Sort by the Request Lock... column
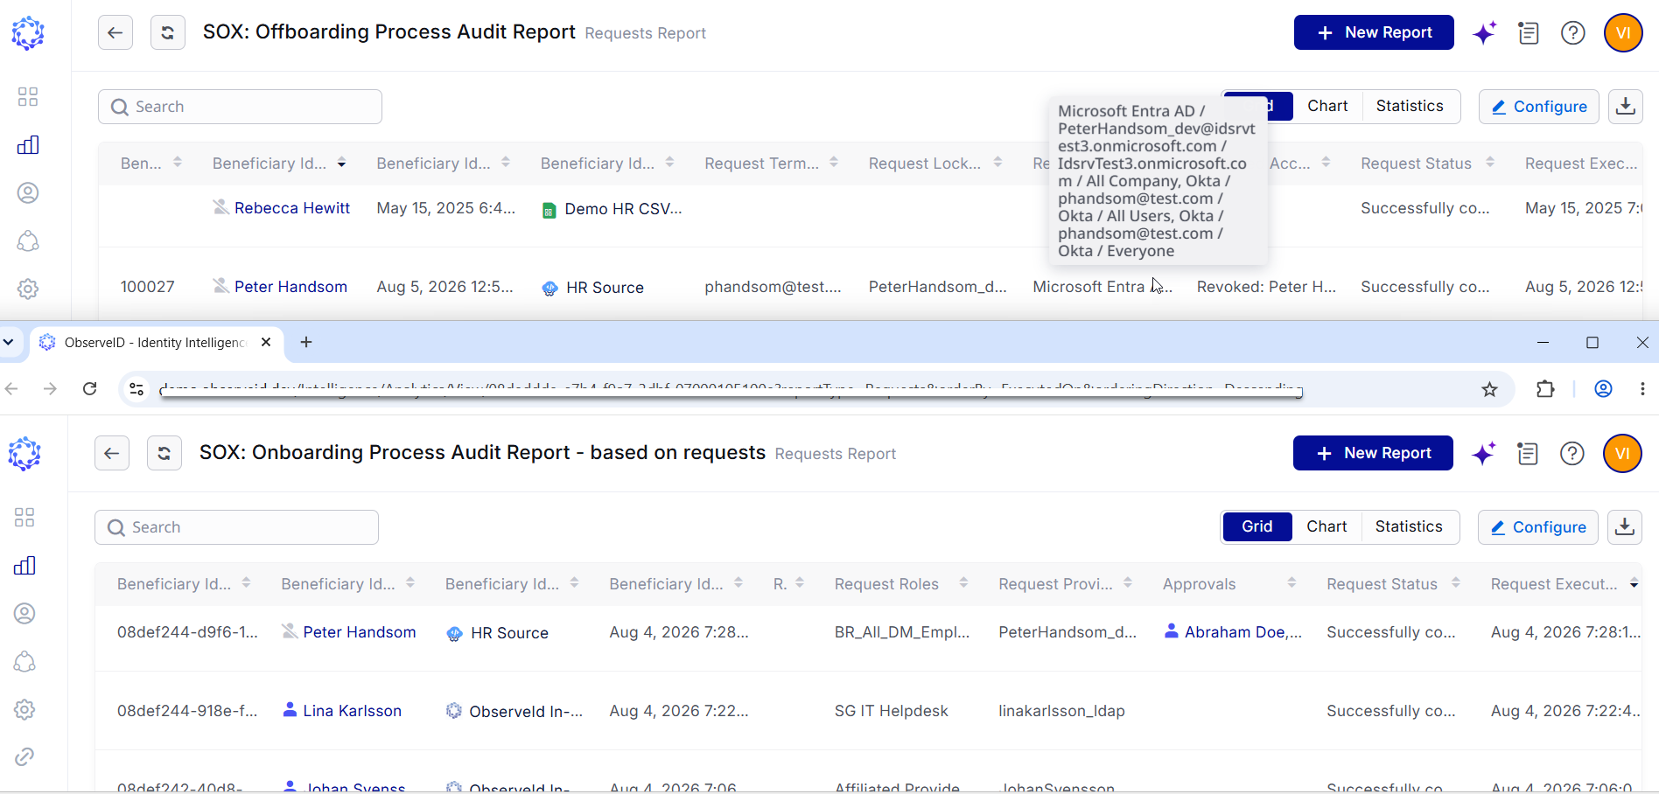This screenshot has width=1659, height=794. 934,164
